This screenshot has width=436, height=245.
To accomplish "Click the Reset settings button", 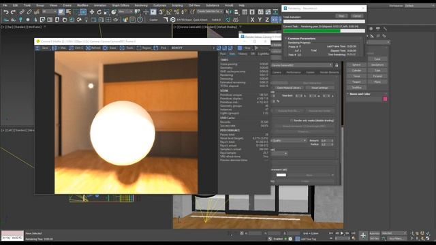I will point(320,88).
